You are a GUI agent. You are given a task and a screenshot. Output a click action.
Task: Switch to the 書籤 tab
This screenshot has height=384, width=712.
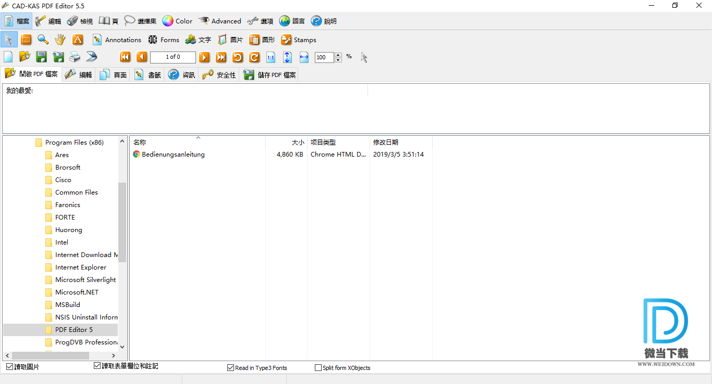[x=148, y=75]
